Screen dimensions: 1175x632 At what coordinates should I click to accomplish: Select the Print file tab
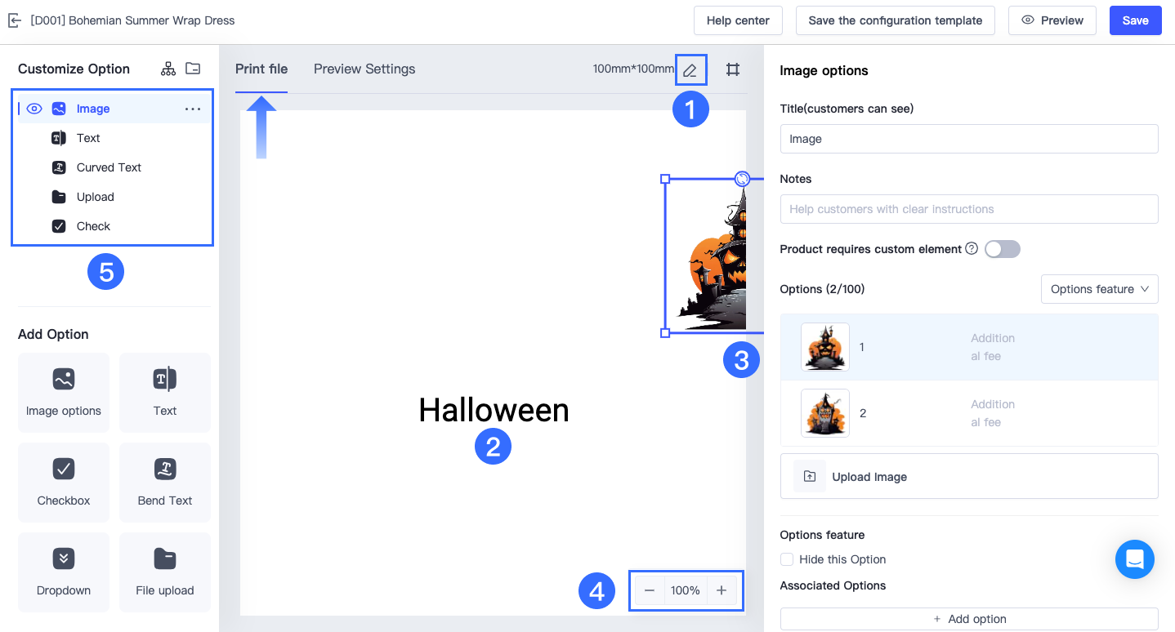pyautogui.click(x=261, y=69)
